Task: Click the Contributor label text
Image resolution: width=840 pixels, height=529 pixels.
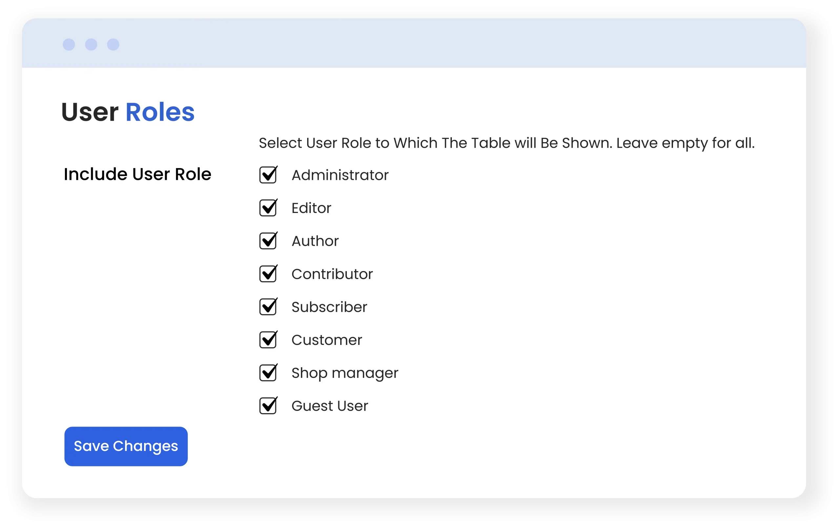Action: (332, 274)
